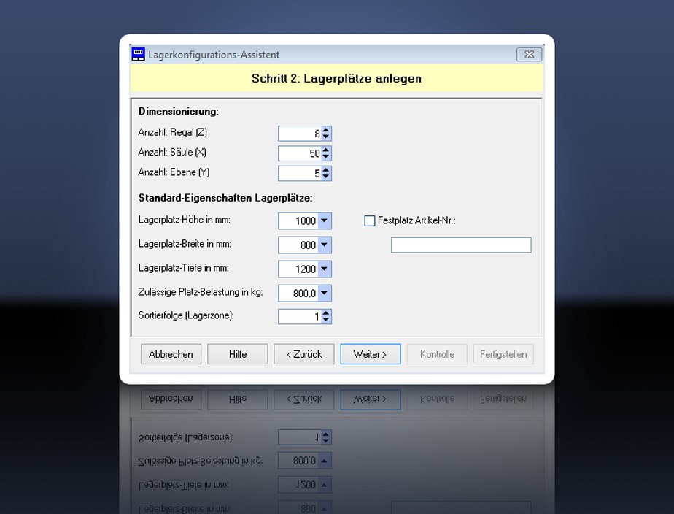This screenshot has width=674, height=514.
Task: Click the Lagerplatz-Tiefe value 1200
Action: [x=306, y=269]
